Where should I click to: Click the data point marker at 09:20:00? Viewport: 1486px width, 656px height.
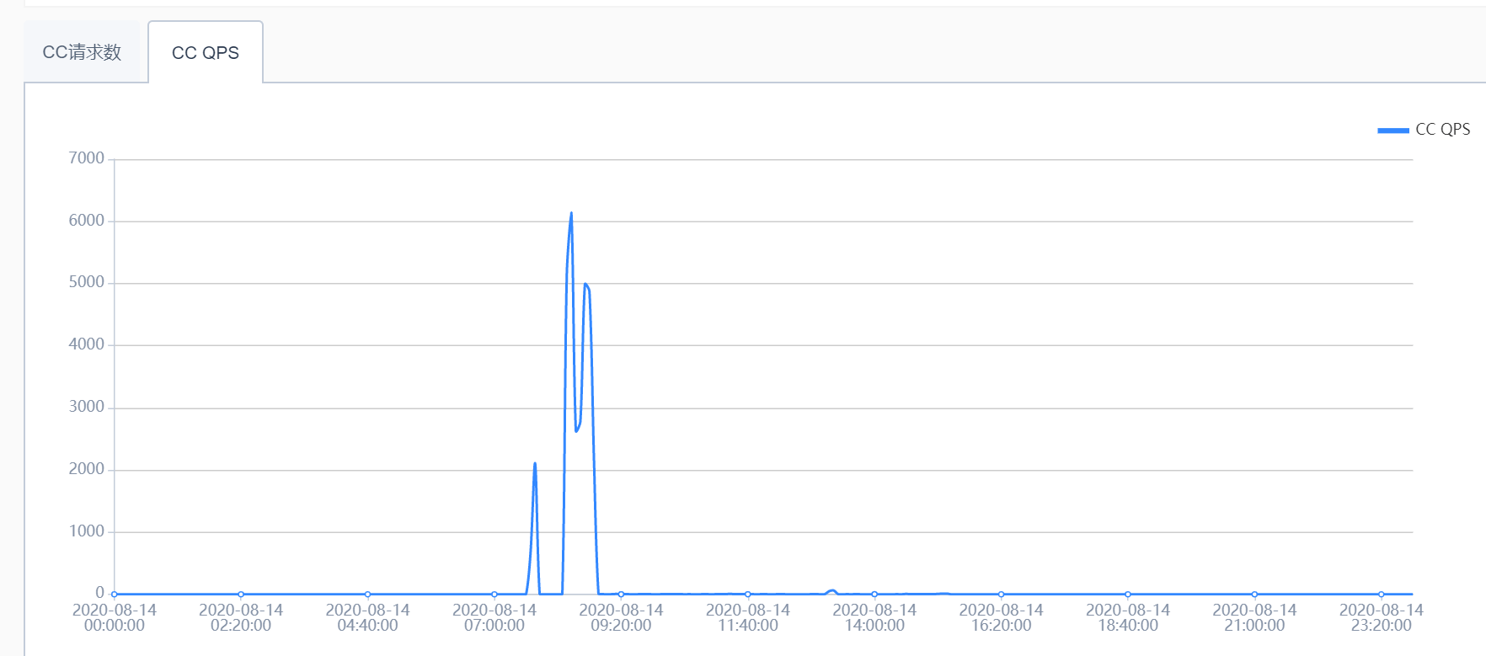[x=621, y=595]
